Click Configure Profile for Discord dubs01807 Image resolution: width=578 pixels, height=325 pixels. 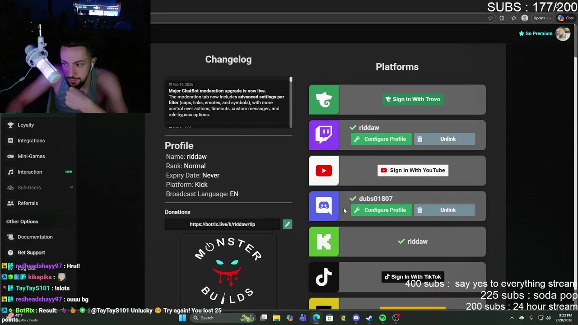[x=381, y=210]
